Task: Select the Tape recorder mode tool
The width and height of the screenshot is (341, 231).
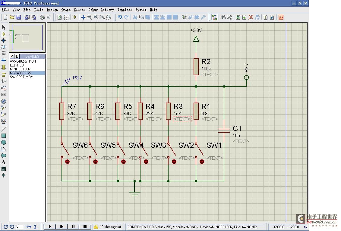Action: [x=4, y=94]
